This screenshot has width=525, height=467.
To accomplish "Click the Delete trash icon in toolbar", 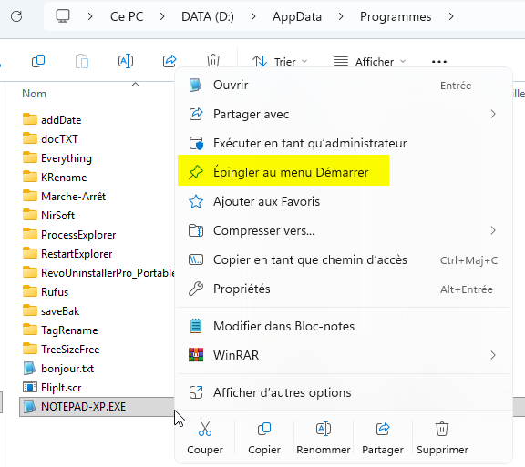I will coord(213,61).
